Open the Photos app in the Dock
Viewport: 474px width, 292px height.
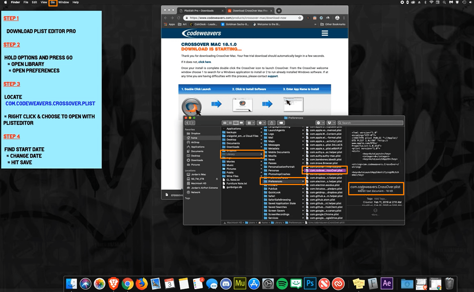(100, 283)
